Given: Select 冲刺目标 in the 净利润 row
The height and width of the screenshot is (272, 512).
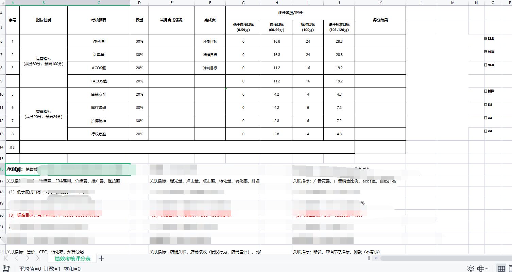Looking at the screenshot, I should click(210, 41).
